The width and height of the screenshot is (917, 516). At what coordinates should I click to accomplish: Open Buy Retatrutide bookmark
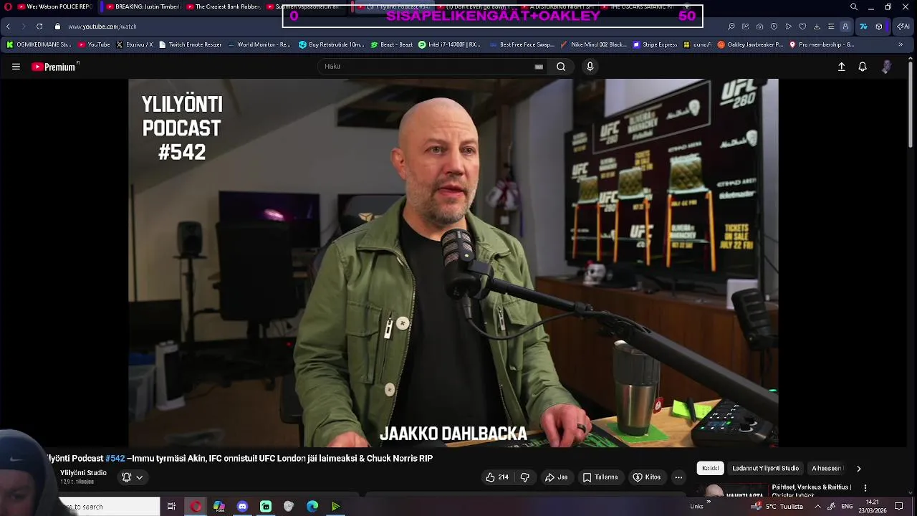[332, 44]
